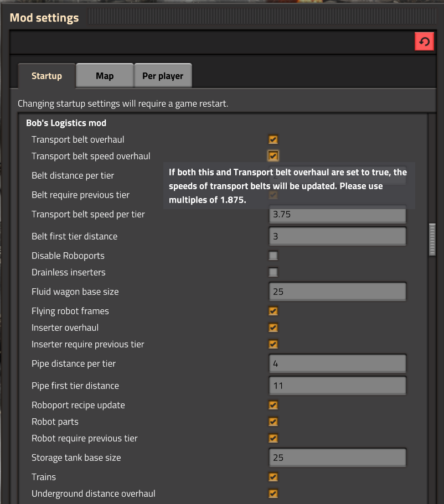Uncheck Roboport recipe update
444x504 pixels.
tap(273, 405)
